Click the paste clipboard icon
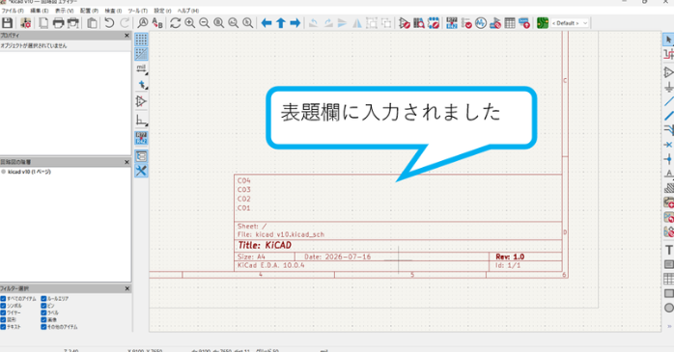Viewport: 674px width, 352px height. (92, 23)
